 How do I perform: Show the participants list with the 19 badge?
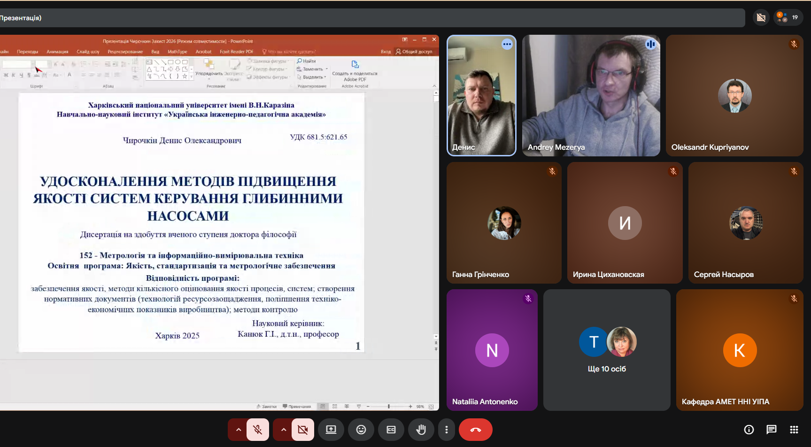pos(788,17)
